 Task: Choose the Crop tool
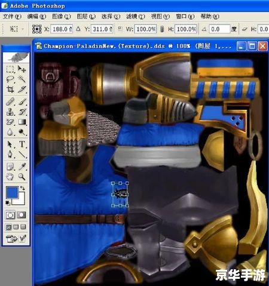click(x=10, y=90)
